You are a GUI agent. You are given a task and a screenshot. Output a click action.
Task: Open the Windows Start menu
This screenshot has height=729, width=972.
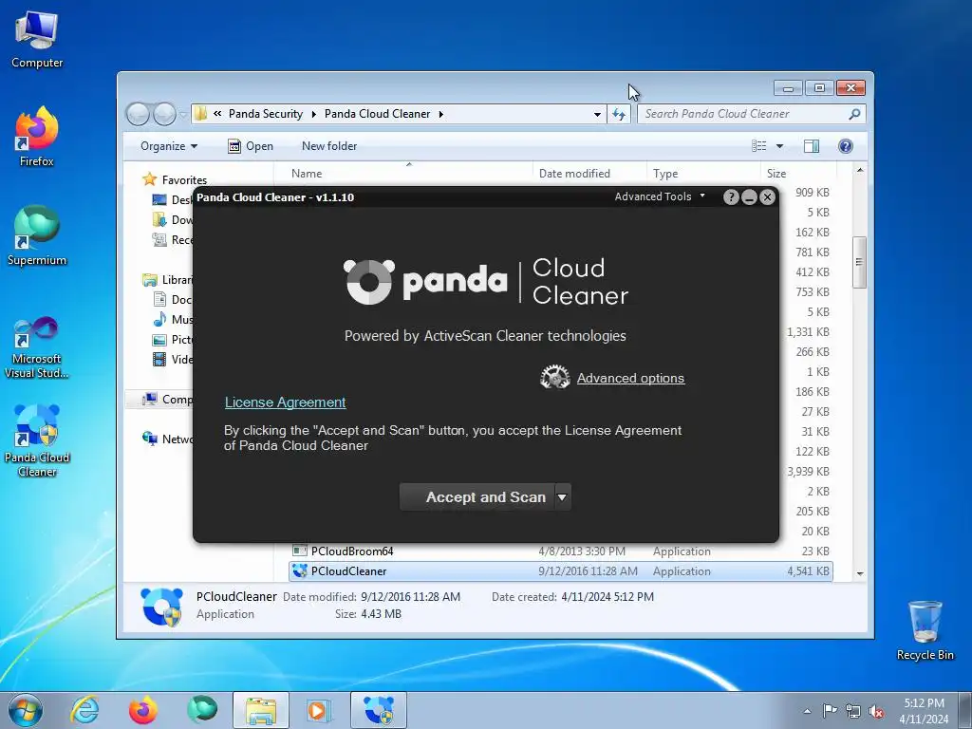pos(26,710)
